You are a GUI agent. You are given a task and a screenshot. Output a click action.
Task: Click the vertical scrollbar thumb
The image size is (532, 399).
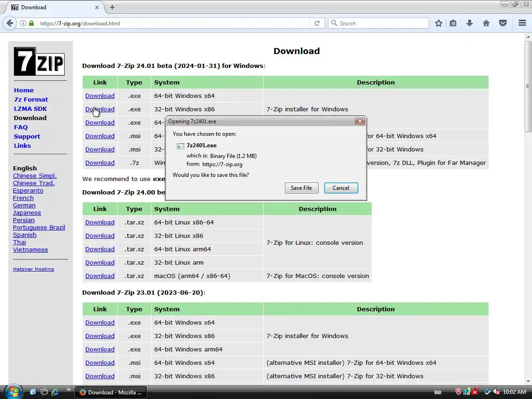pyautogui.click(x=528, y=86)
